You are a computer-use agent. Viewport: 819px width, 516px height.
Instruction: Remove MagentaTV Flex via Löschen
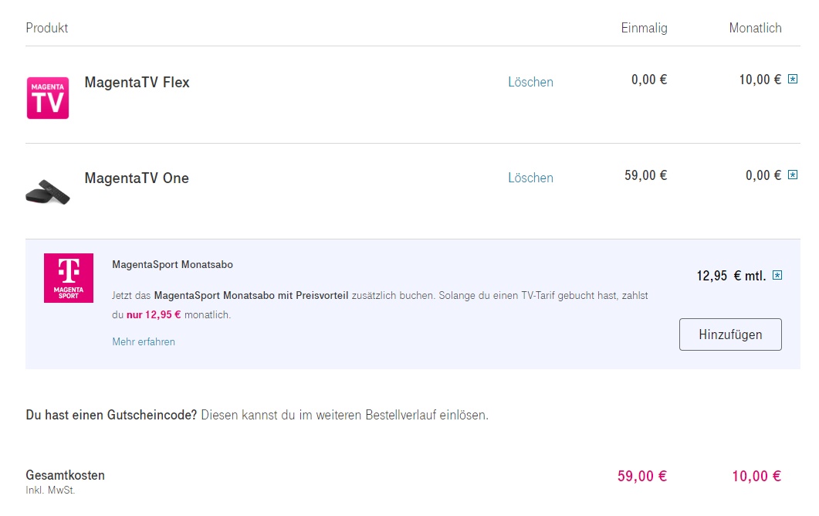click(x=530, y=82)
